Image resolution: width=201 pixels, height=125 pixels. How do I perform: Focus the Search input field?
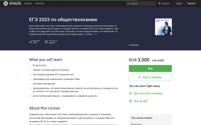[141, 3]
